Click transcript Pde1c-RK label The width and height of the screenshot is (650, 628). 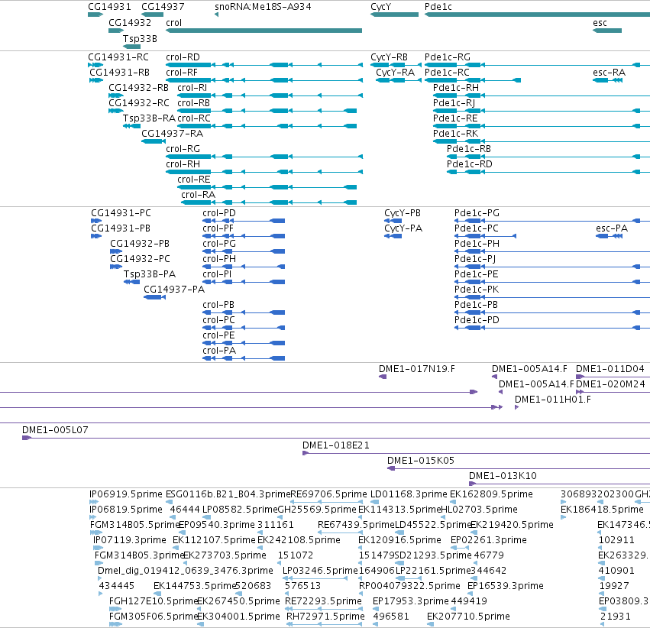(x=455, y=134)
